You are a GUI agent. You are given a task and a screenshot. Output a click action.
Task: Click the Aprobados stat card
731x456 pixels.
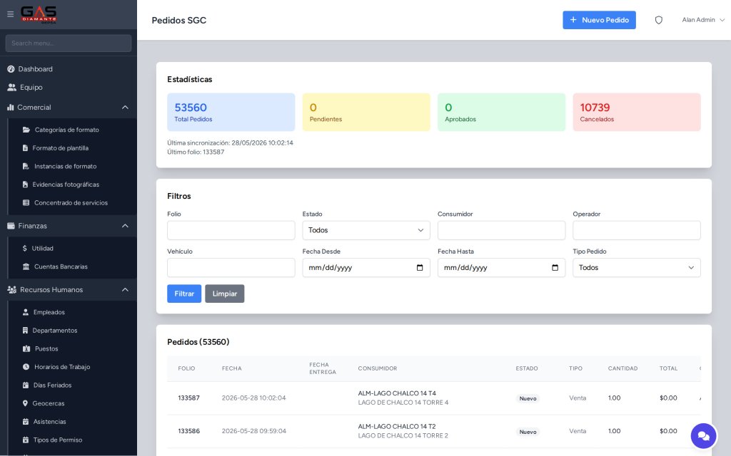point(501,112)
